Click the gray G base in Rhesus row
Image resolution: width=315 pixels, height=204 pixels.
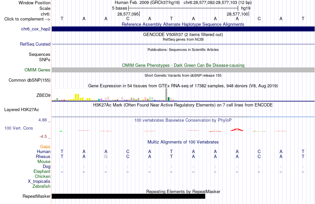(x=106, y=156)
